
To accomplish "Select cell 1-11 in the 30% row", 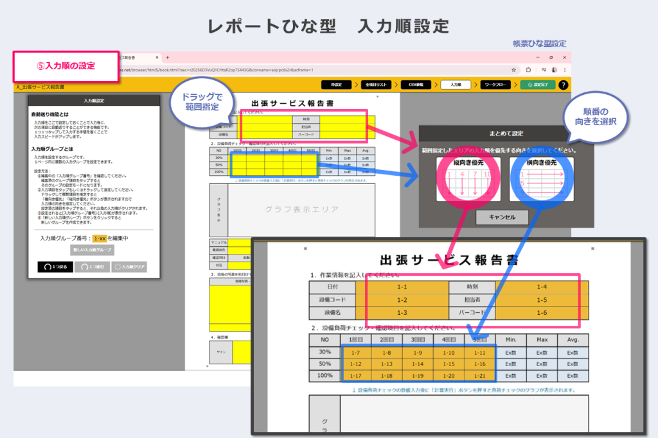I will tap(479, 353).
